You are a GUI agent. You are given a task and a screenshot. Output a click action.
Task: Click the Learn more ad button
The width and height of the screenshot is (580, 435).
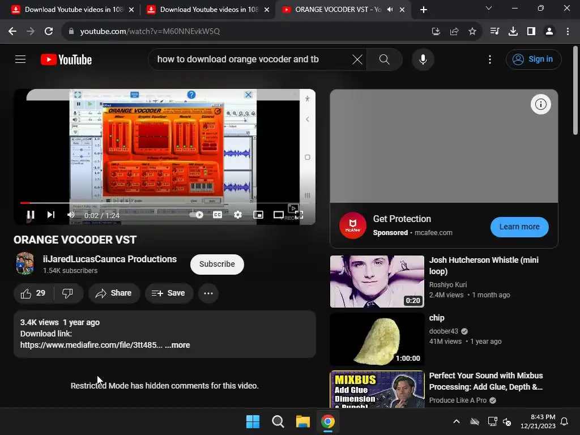519,227
